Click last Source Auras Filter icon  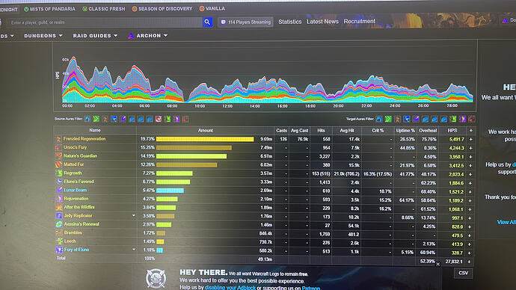(x=185, y=119)
